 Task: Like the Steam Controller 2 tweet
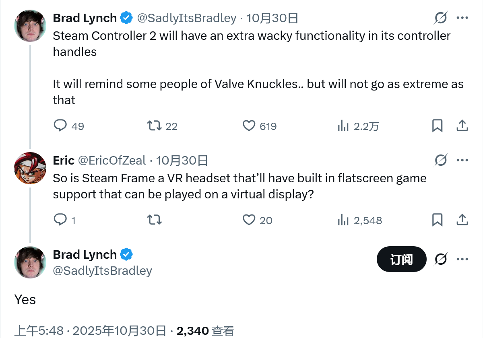pyautogui.click(x=249, y=126)
